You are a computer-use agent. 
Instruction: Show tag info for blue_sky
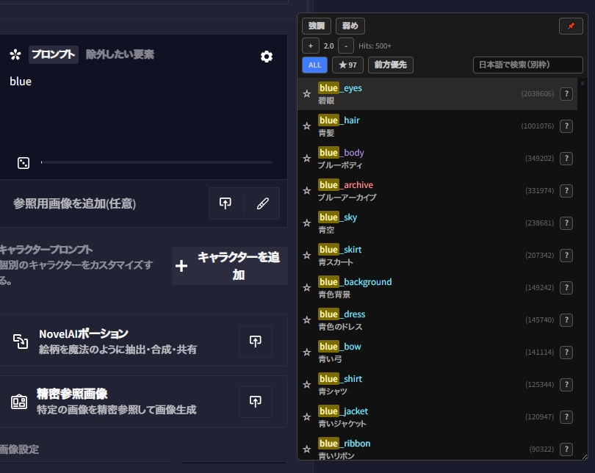[566, 223]
